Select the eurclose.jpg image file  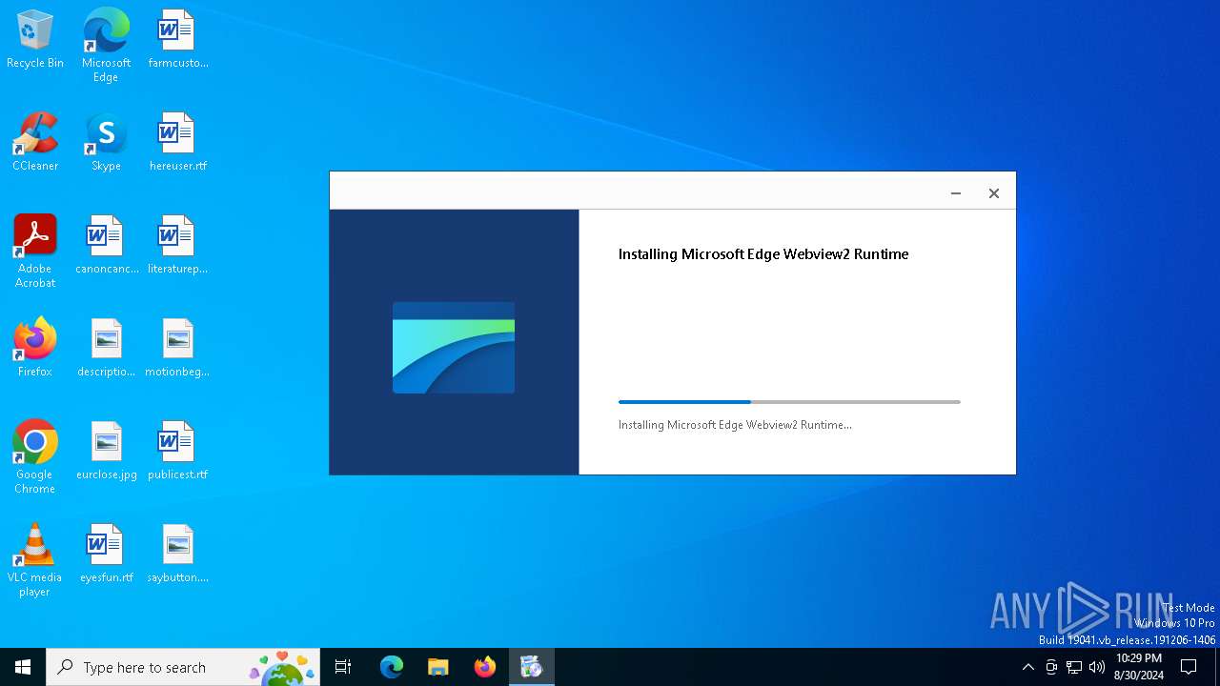coord(106,452)
